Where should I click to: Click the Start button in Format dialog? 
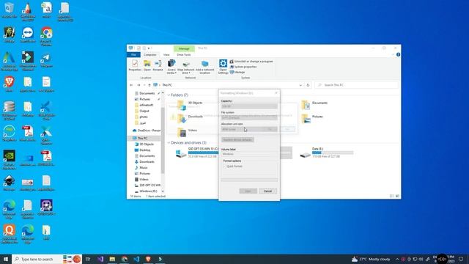(x=248, y=191)
